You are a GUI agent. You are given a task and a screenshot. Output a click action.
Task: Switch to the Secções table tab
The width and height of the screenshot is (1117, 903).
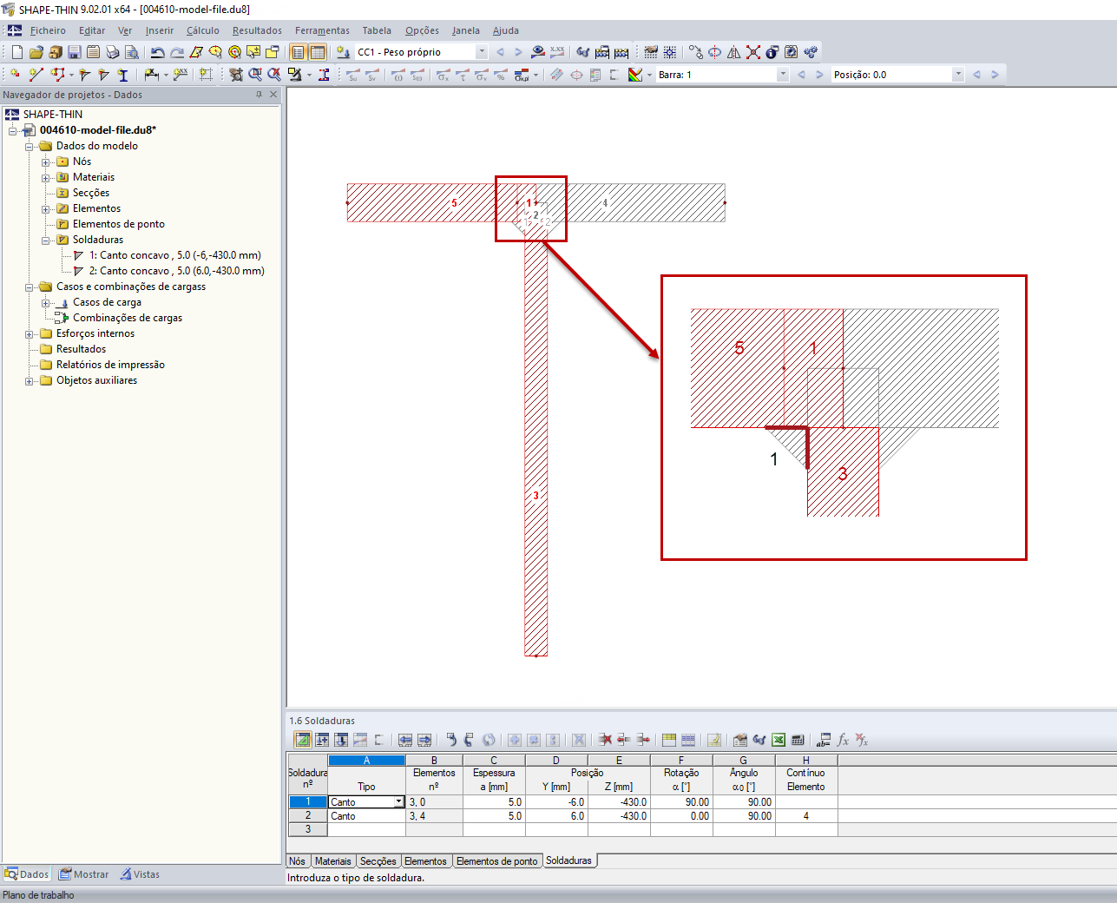pyautogui.click(x=378, y=861)
